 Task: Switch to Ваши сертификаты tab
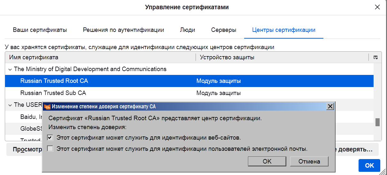click(40, 30)
